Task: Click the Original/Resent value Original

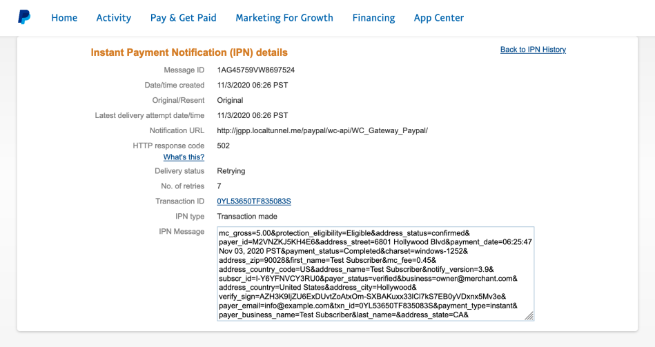Action: [x=230, y=100]
